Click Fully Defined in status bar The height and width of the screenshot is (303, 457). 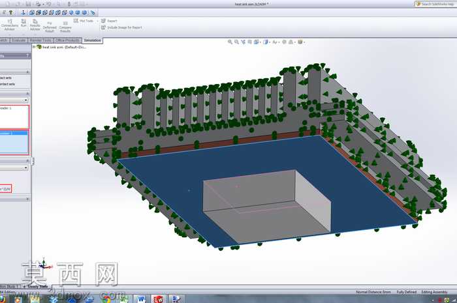[x=406, y=292]
